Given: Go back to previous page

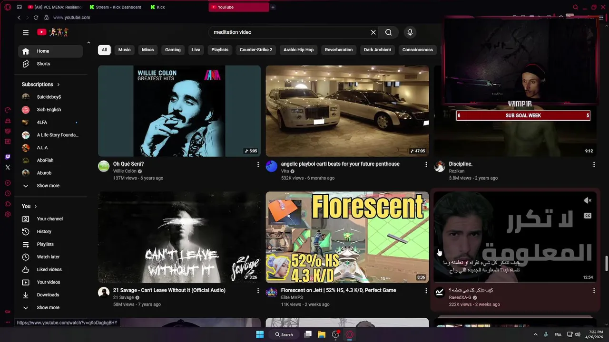Looking at the screenshot, I should point(19,18).
